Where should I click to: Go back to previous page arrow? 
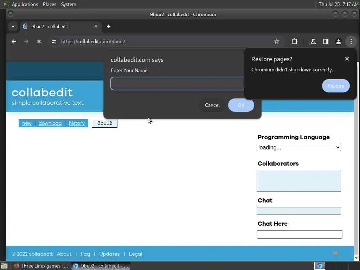pos(14,41)
